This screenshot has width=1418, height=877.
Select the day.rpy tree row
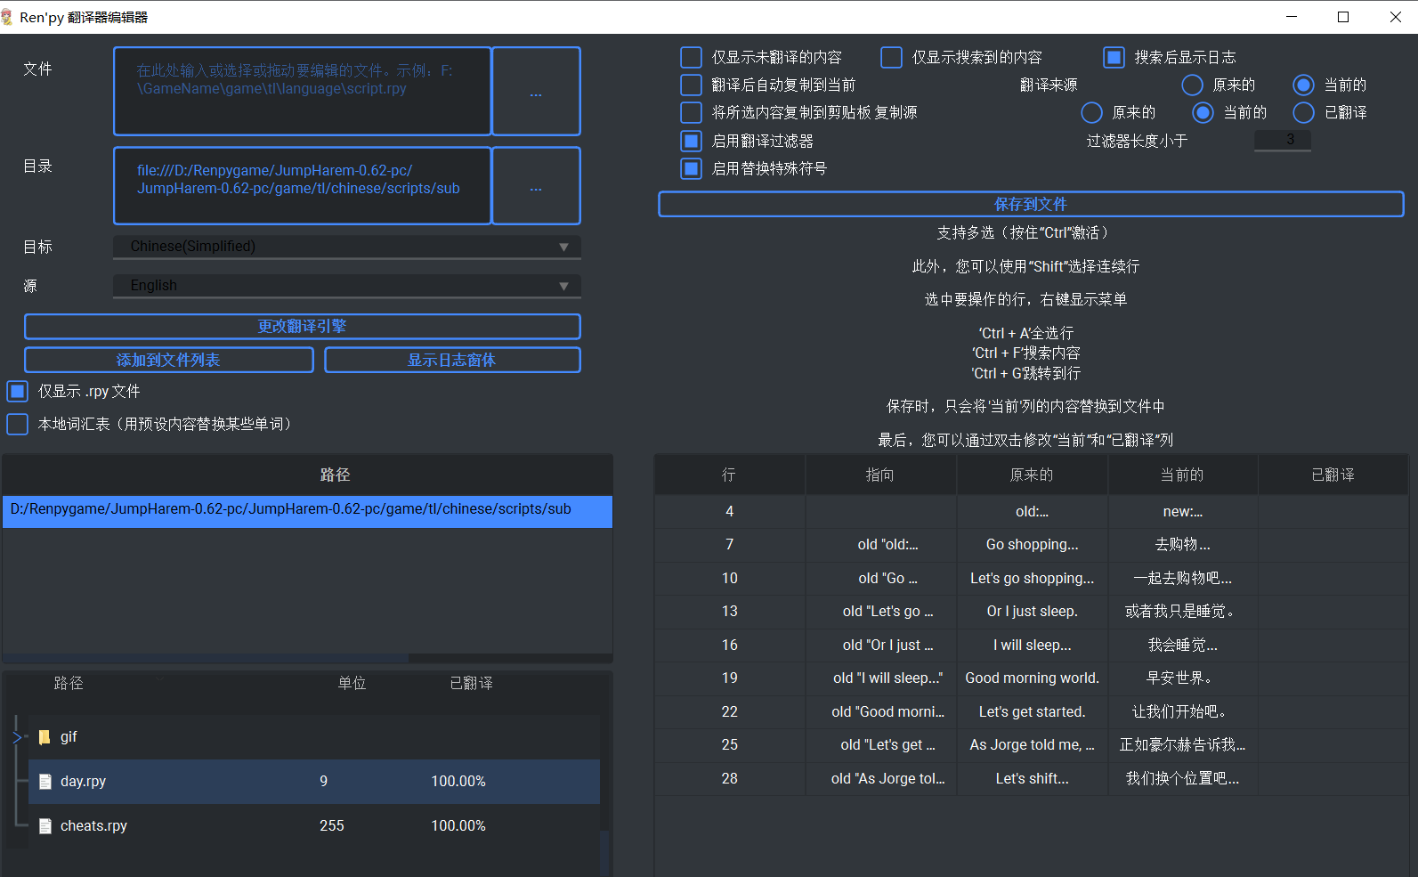pos(314,782)
